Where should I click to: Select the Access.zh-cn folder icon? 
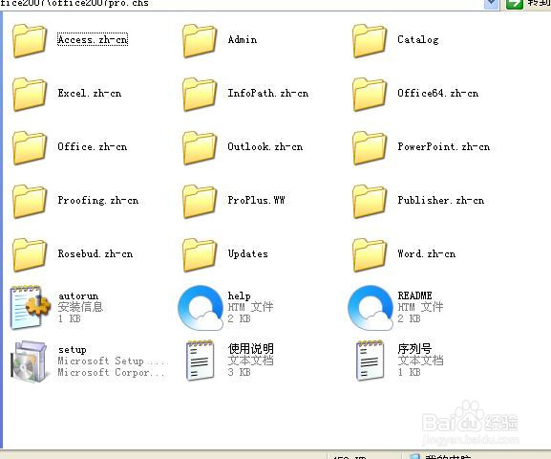click(30, 41)
